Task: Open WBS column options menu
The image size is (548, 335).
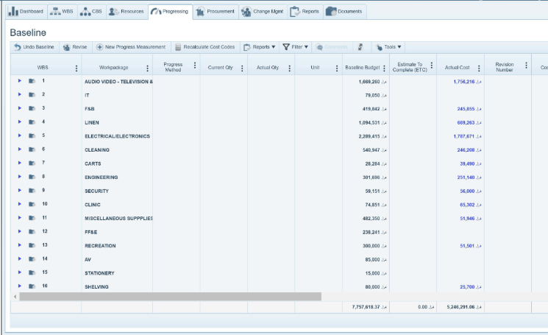Action: 76,68
